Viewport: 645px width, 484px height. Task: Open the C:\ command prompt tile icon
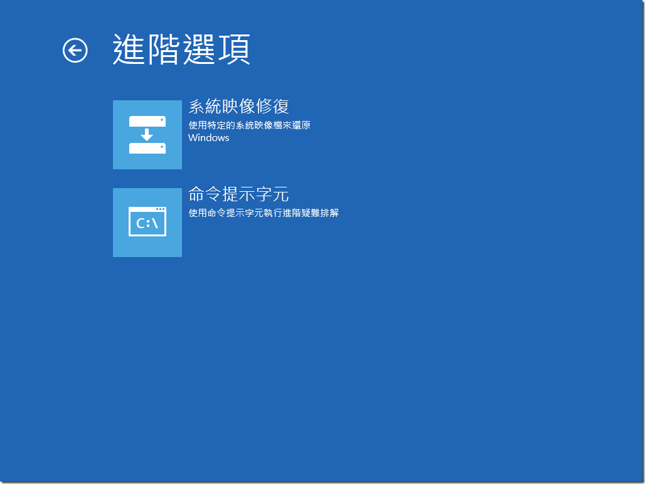point(147,223)
